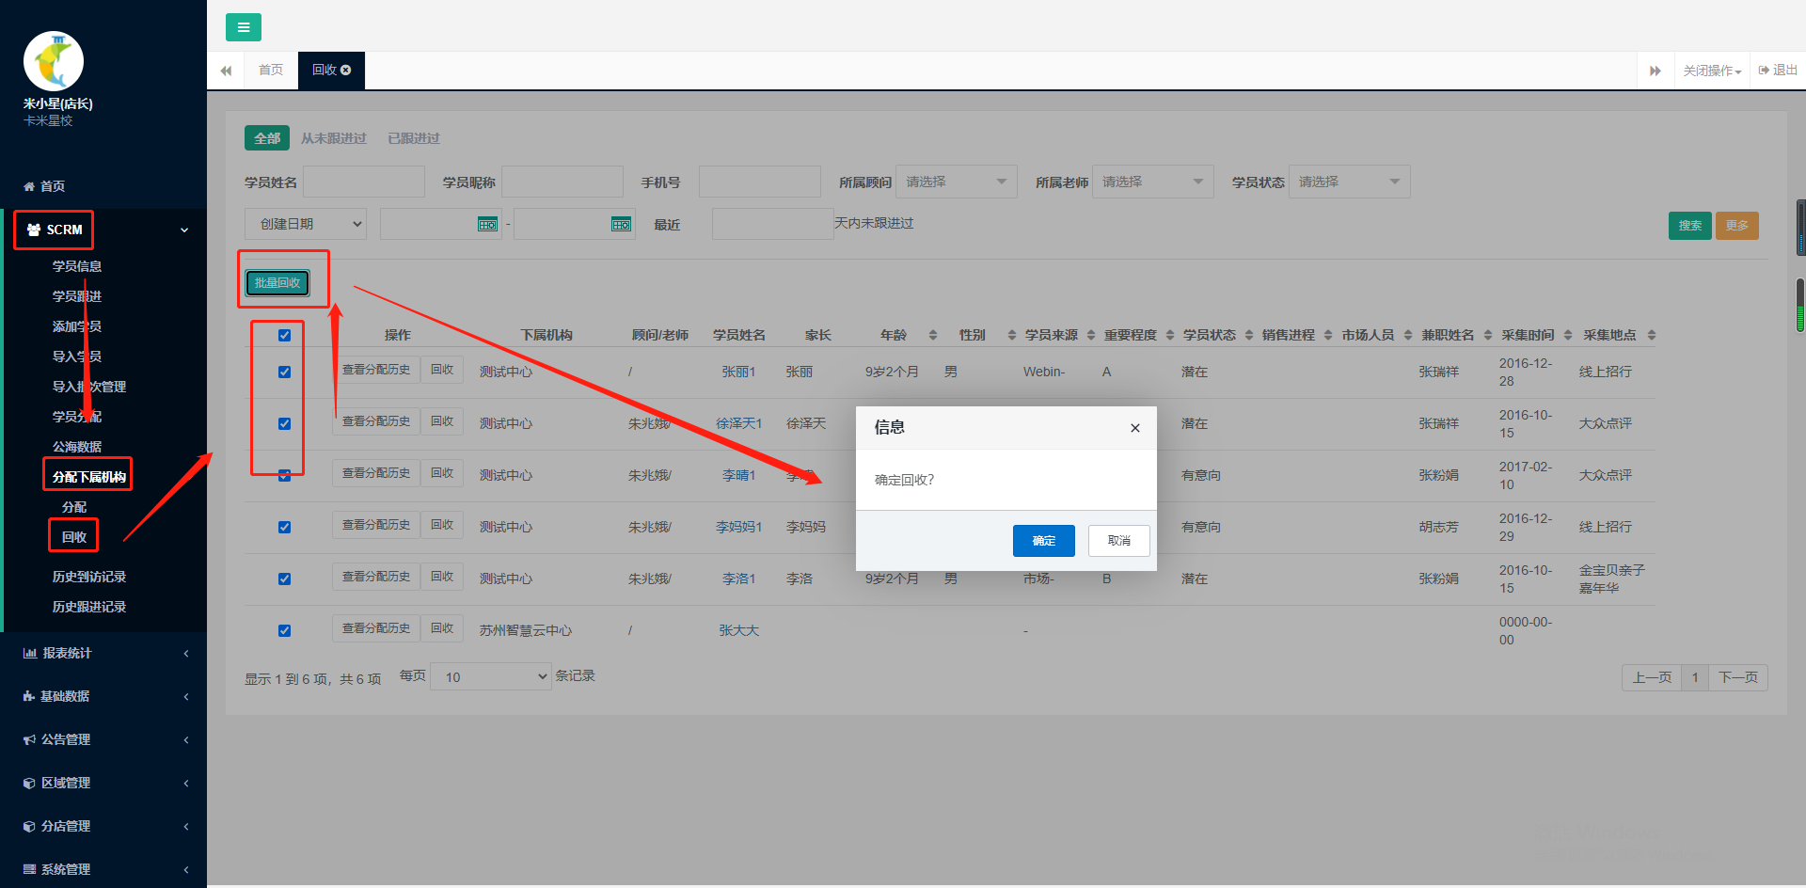This screenshot has height=888, width=1806.
Task: Switch to the 首页 tab
Action: [271, 71]
